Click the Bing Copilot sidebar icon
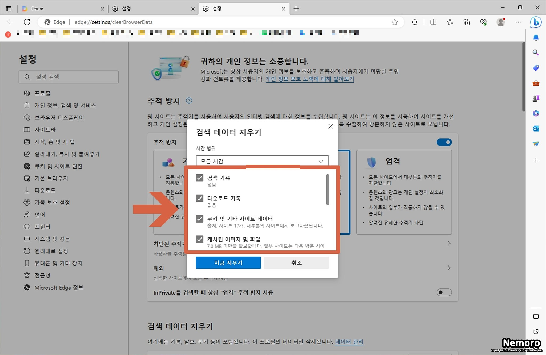The image size is (546, 355). coord(536,22)
